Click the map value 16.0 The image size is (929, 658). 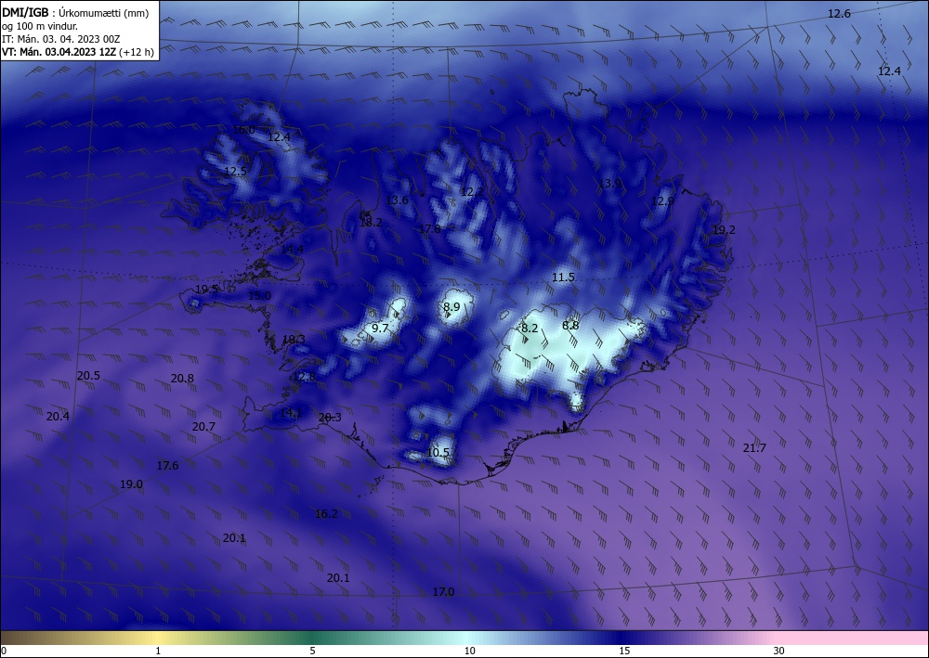pos(243,130)
